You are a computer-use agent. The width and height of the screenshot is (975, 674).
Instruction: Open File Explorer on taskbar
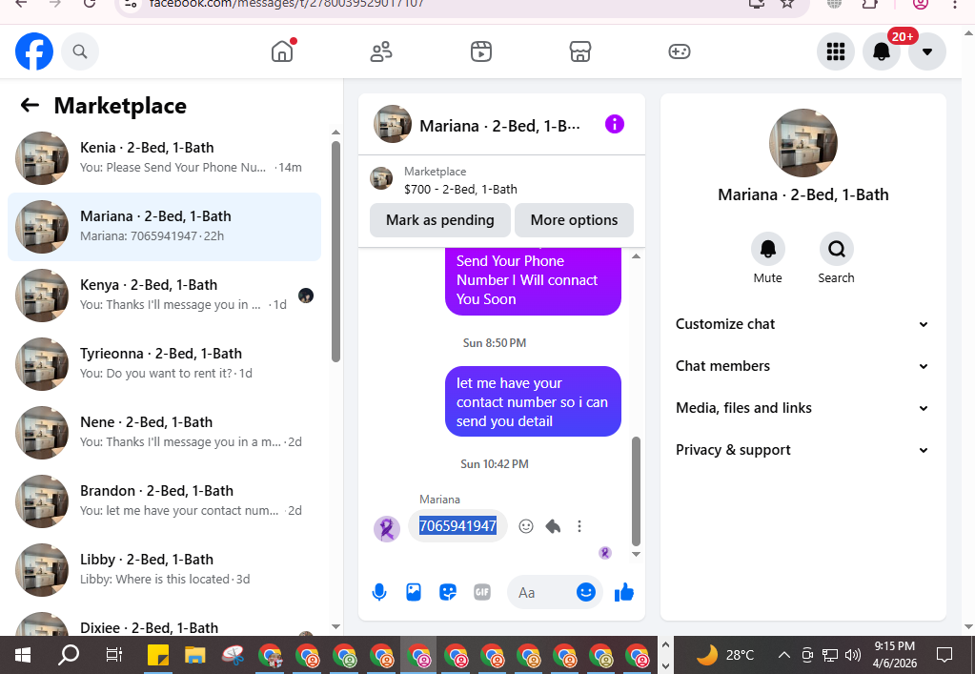[195, 655]
